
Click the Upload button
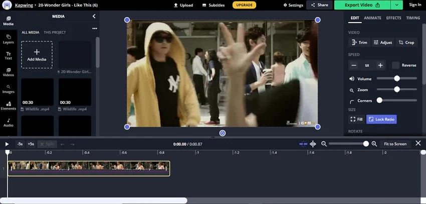183,5
